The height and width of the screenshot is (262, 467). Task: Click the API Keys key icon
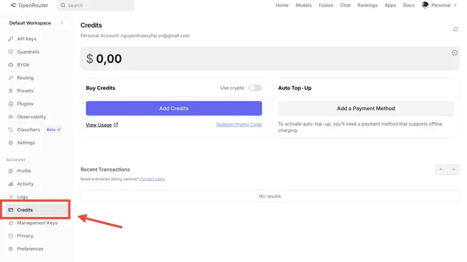(11, 39)
